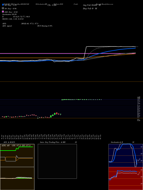Click the 33.33 value label on stochastics chart
Image resolution: width=143 pixels, height=190 pixels.
click(x=139, y=160)
